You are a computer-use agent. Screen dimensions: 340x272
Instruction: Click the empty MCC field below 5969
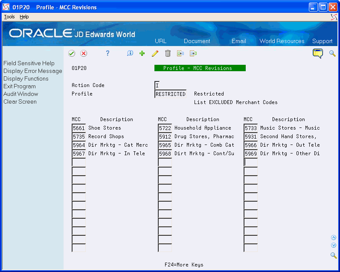[251, 162]
